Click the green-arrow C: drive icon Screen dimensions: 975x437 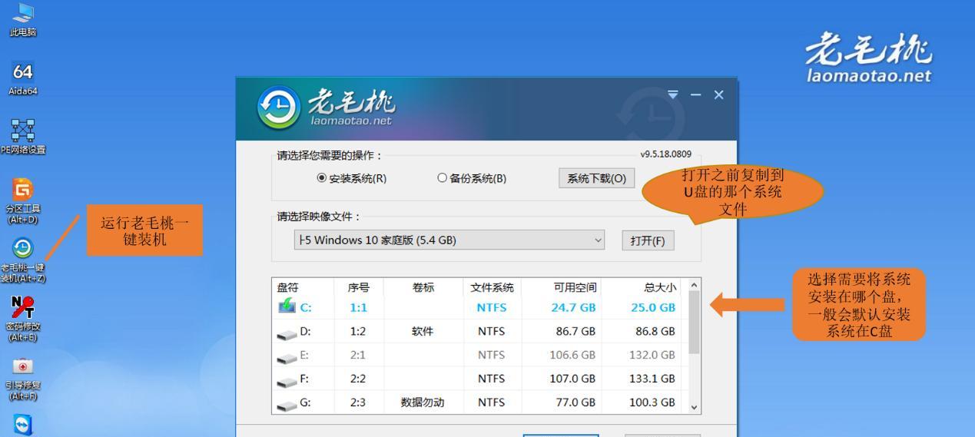tap(287, 306)
